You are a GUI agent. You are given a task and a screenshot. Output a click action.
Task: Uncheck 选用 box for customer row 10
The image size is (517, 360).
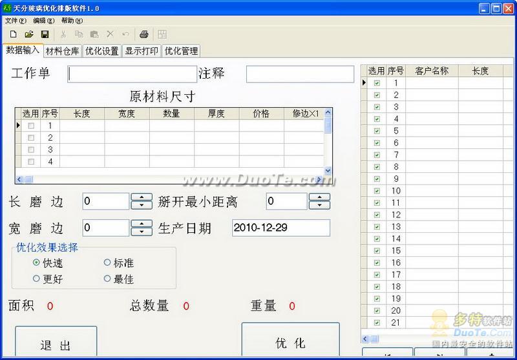point(377,191)
